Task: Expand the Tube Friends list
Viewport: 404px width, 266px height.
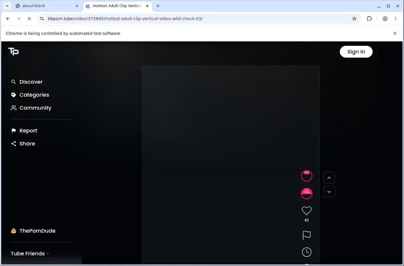Action: 30,254
